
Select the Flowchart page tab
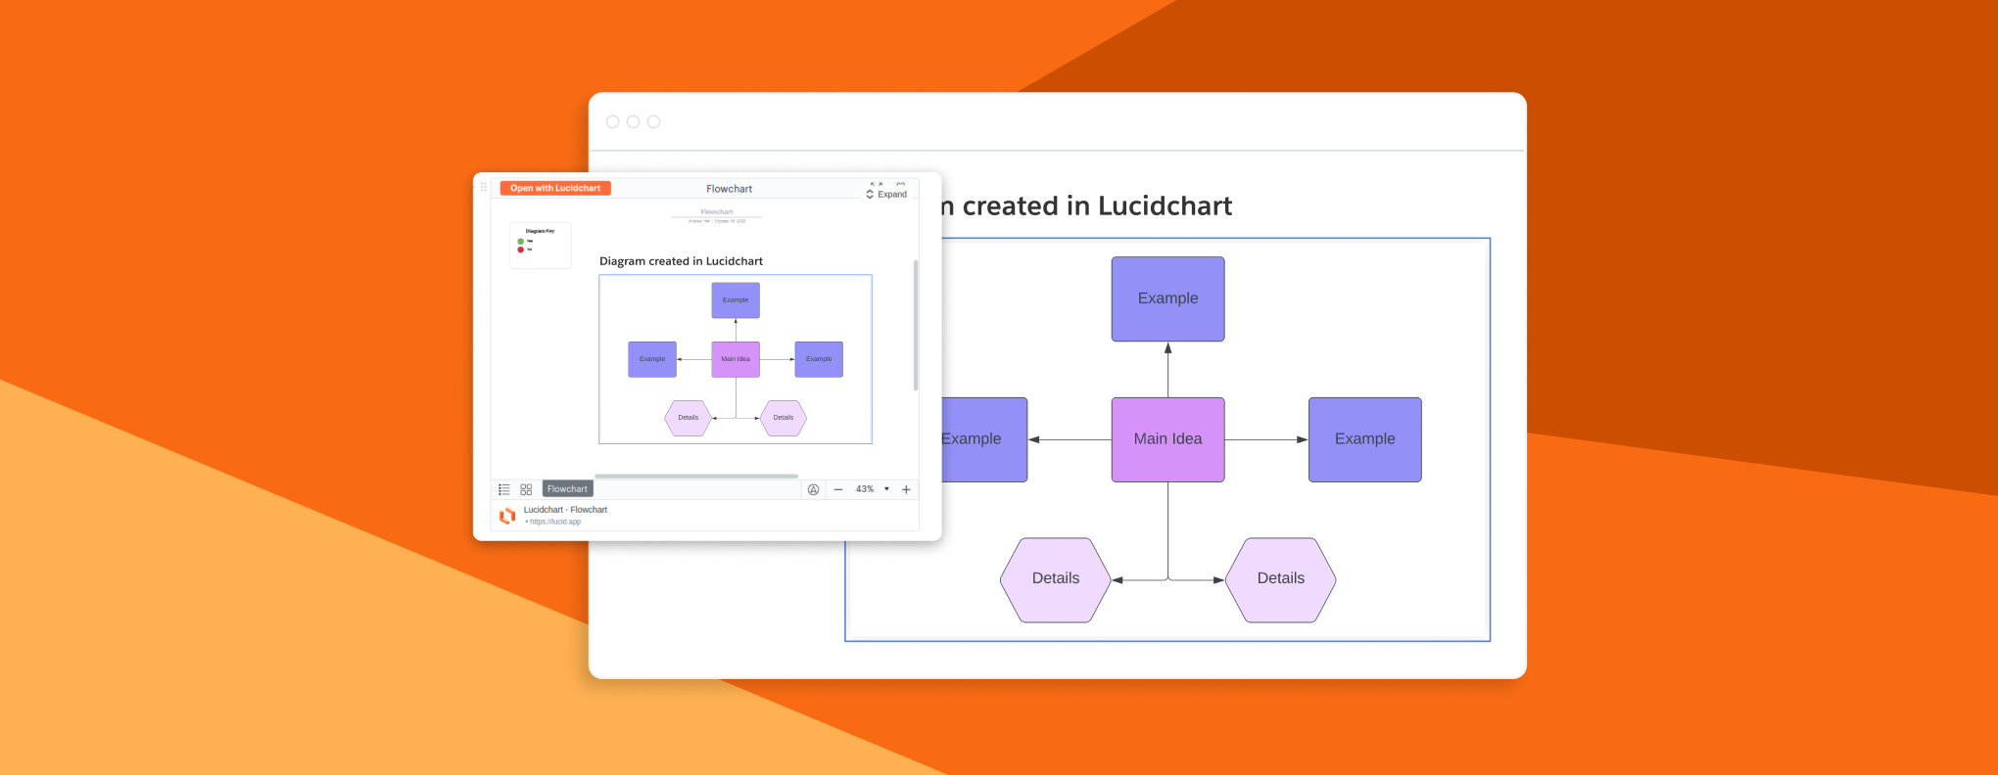(x=567, y=489)
